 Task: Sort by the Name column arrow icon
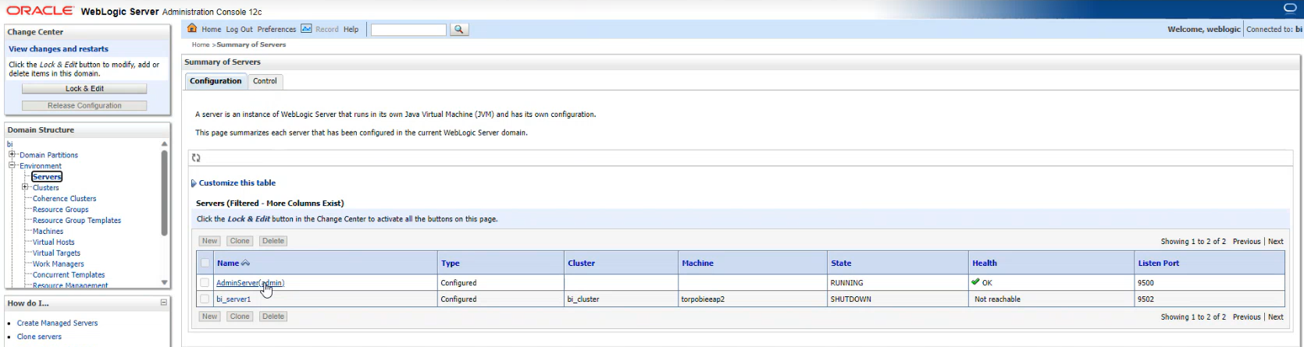coord(246,264)
